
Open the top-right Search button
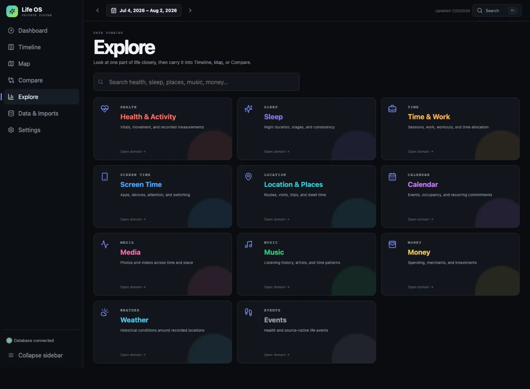tap(497, 11)
